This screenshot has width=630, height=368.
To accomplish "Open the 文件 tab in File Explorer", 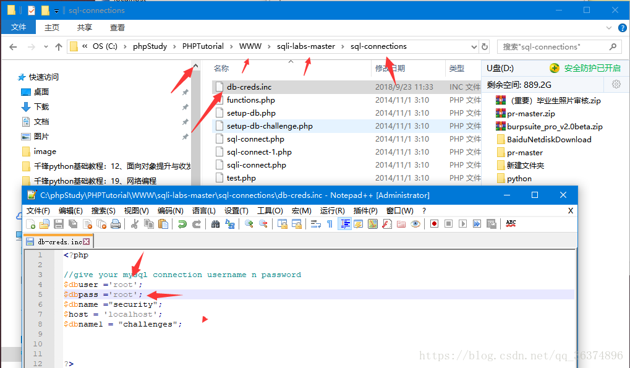I will pos(19,27).
